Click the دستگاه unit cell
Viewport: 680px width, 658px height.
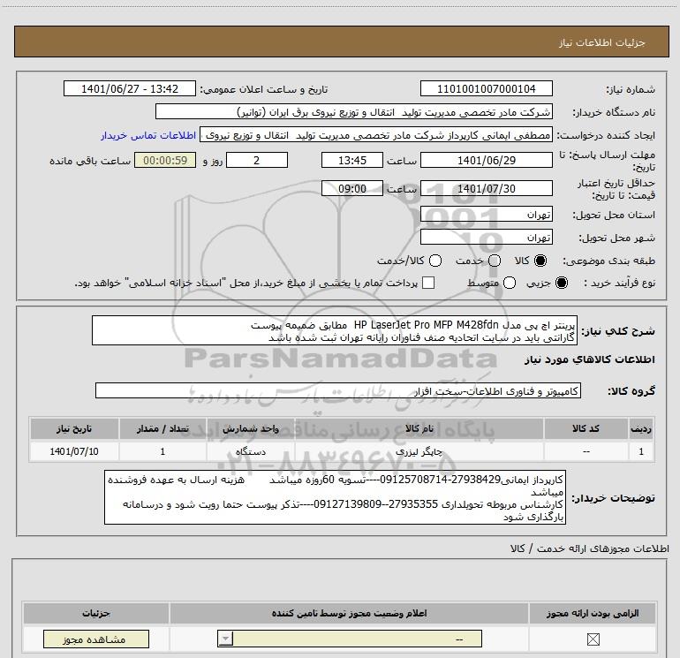pyautogui.click(x=251, y=451)
